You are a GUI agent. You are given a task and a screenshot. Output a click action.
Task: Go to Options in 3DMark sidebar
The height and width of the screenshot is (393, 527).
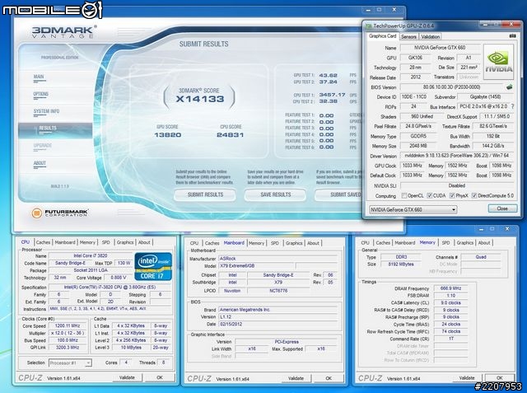40,94
